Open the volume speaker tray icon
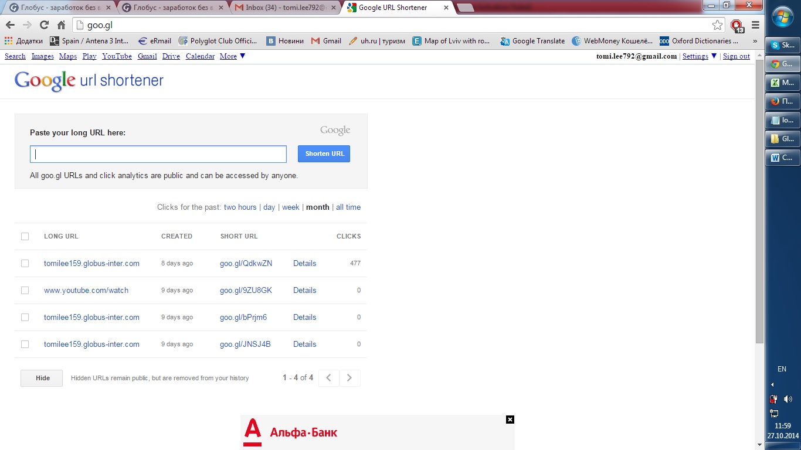This screenshot has width=801, height=450. [788, 399]
